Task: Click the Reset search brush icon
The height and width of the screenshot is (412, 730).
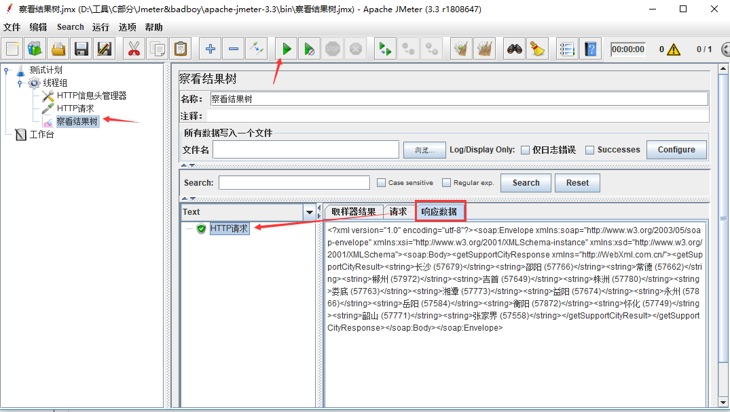Action: point(537,49)
